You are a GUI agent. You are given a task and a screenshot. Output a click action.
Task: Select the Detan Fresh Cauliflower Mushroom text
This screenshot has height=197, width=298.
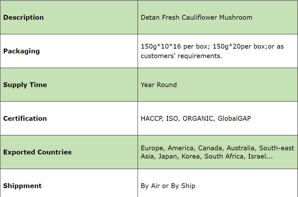196,17
